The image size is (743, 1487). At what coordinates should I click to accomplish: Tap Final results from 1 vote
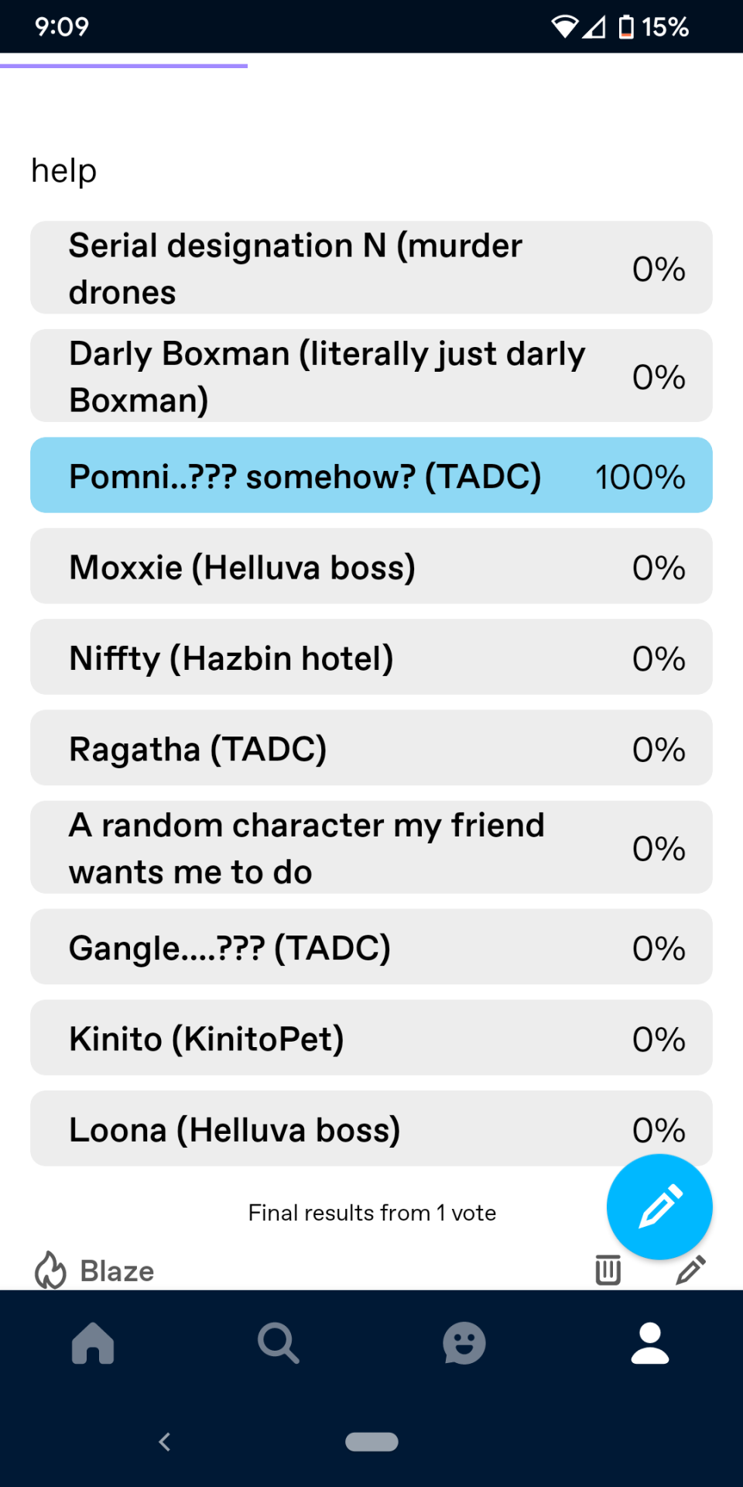pyautogui.click(x=371, y=1213)
